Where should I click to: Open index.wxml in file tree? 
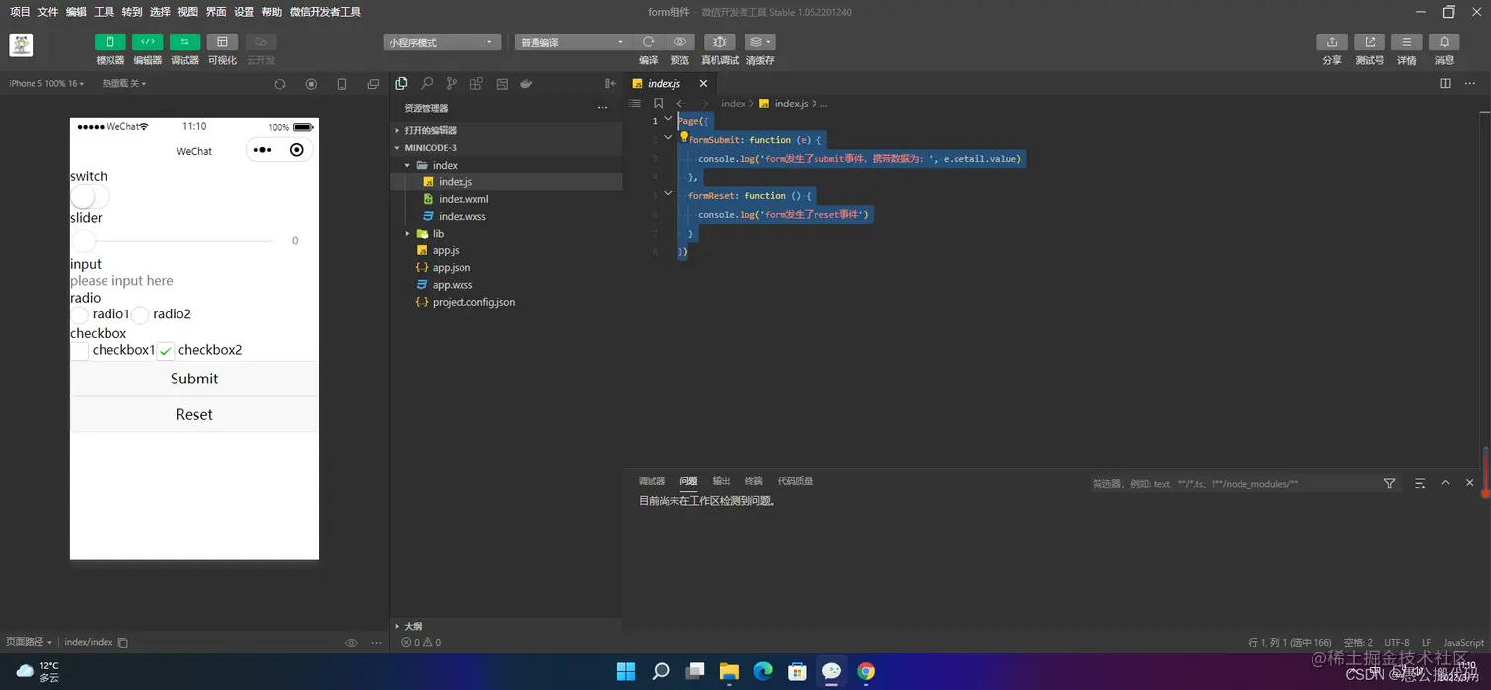point(463,199)
